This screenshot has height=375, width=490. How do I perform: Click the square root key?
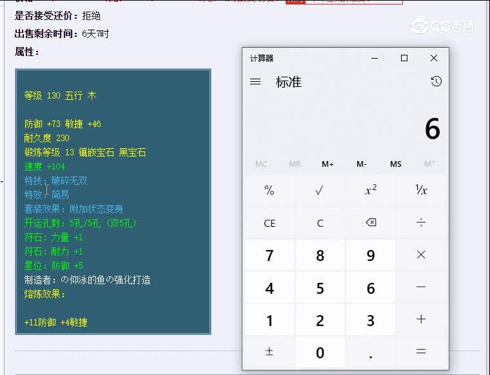[320, 190]
